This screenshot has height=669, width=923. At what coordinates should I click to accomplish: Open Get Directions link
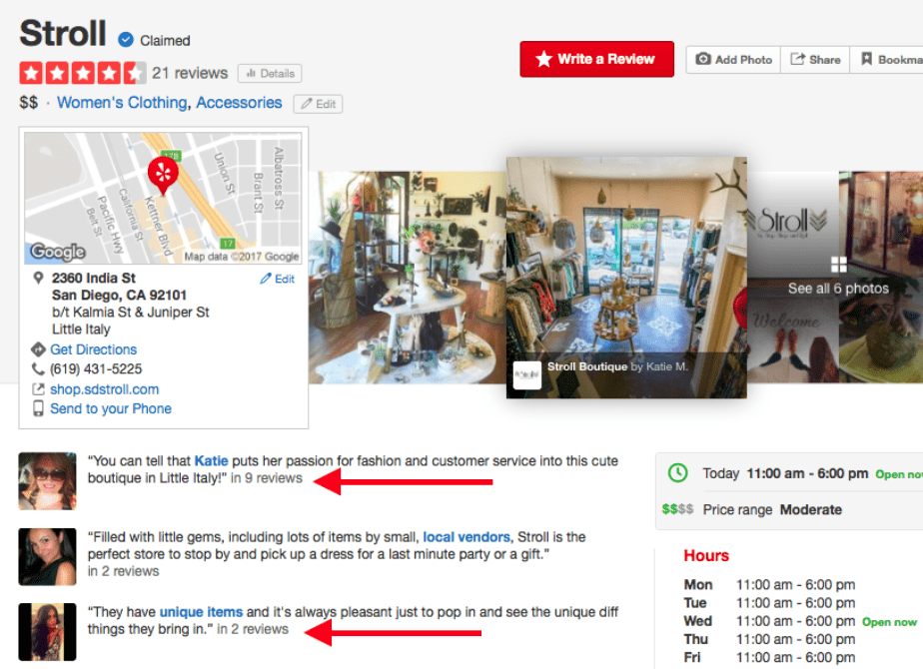point(93,349)
